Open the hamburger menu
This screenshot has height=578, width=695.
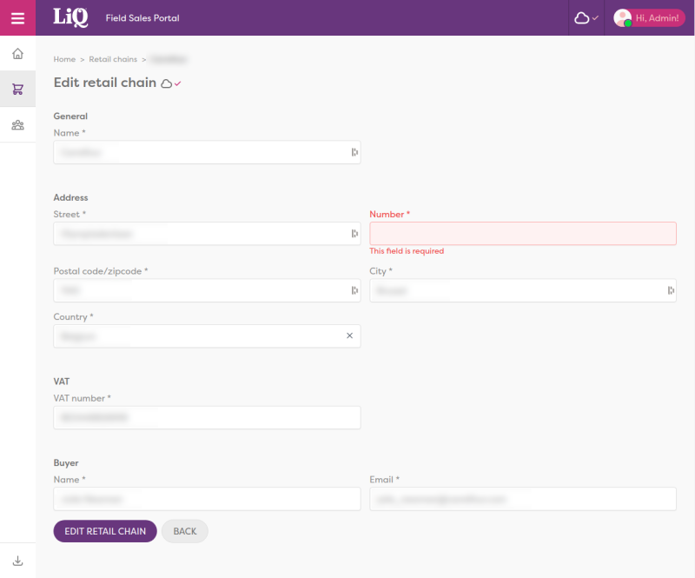click(x=17, y=17)
